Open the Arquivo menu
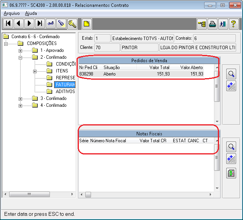 [x=12, y=13]
